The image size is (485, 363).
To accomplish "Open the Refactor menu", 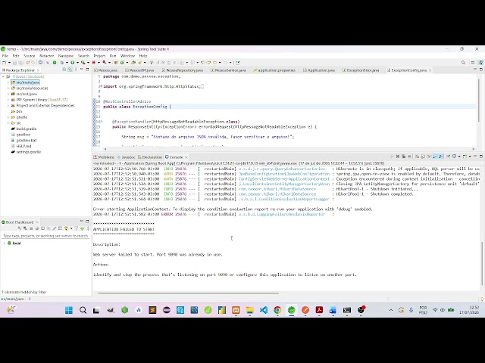I will 47,56.
